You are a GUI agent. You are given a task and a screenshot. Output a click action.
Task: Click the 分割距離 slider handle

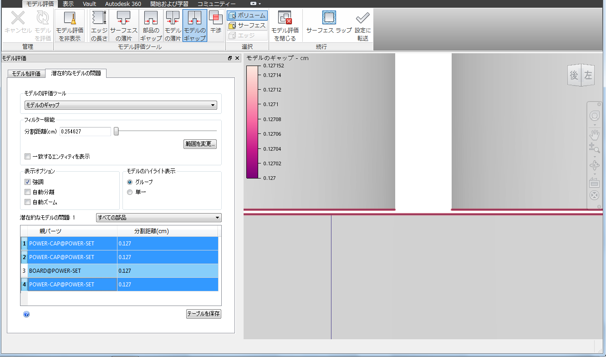click(x=116, y=132)
